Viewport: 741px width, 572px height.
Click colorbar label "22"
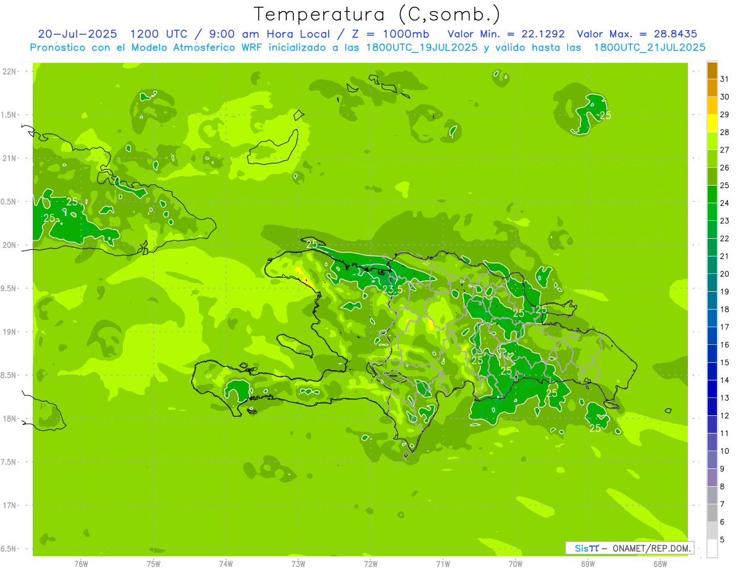click(724, 238)
